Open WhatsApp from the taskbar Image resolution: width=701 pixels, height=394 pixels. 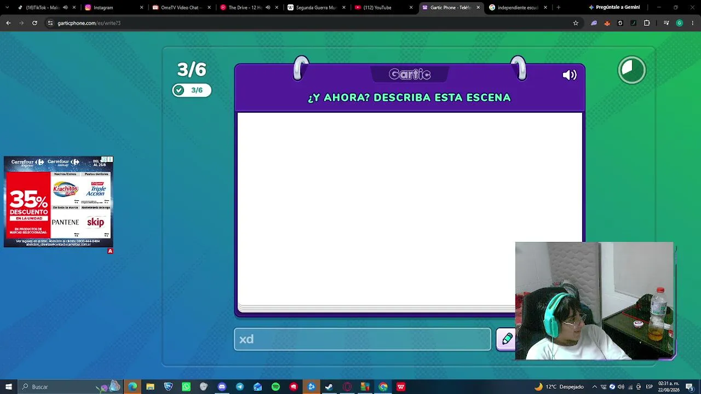point(186,387)
